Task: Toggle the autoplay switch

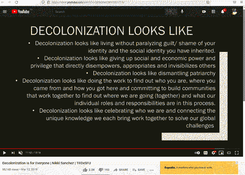Action: (197, 152)
